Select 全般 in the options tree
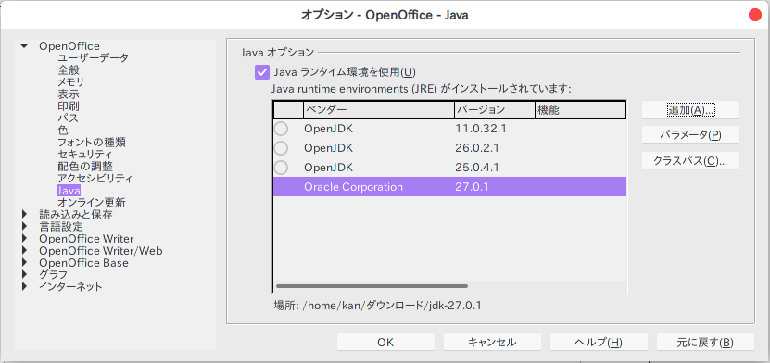Screen dimensions: 770x363 69,70
